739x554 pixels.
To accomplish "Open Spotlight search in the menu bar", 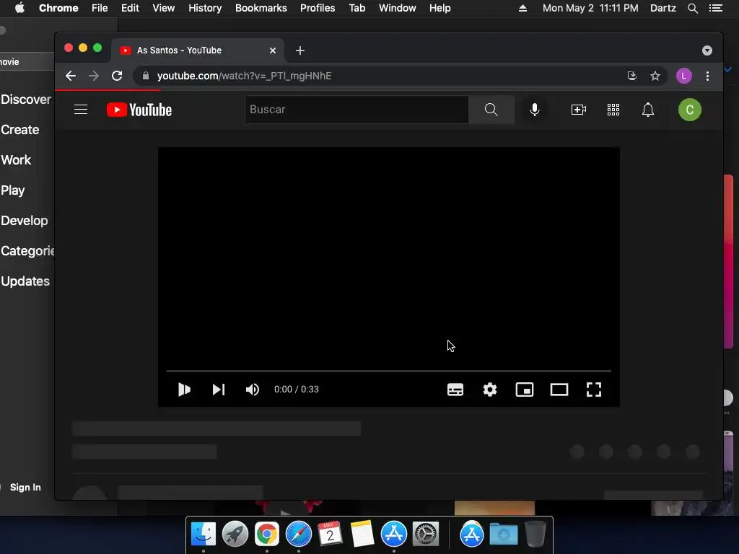I will 692,8.
